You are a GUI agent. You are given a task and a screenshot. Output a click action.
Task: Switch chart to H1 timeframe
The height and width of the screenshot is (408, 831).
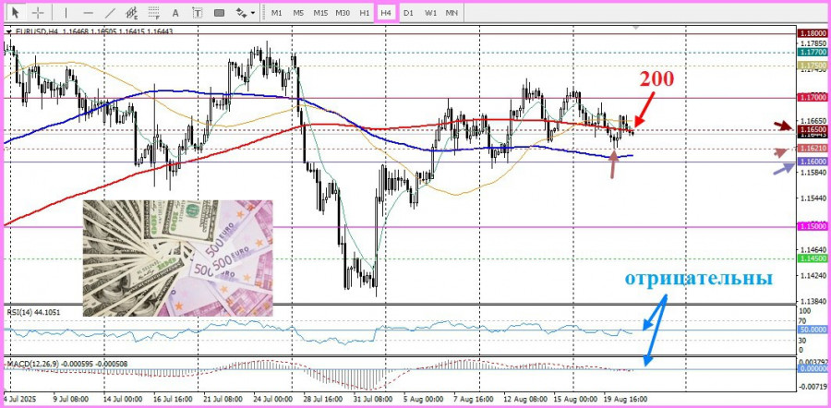[364, 13]
